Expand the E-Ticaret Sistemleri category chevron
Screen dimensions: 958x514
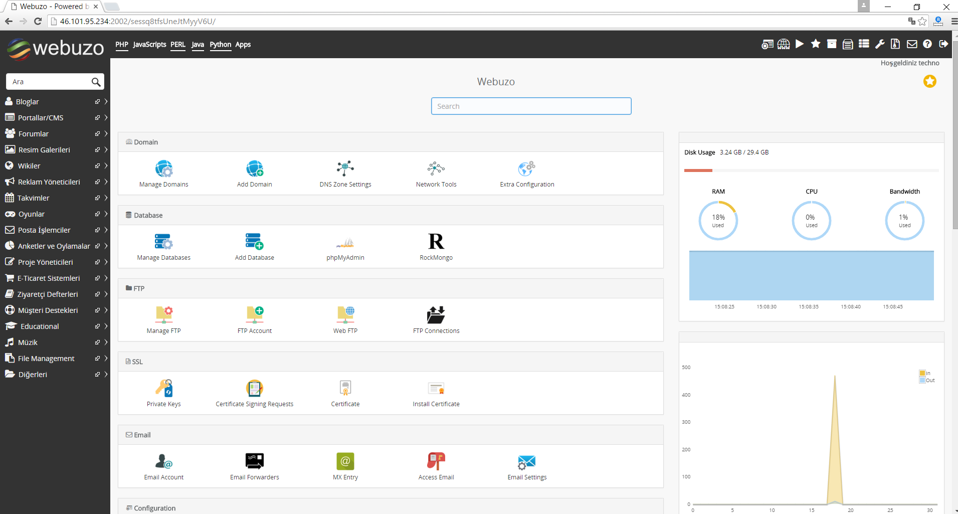click(x=106, y=278)
